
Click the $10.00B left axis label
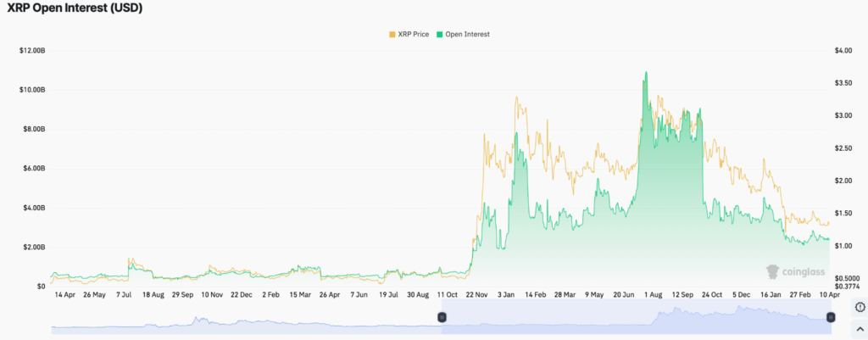[x=31, y=90]
